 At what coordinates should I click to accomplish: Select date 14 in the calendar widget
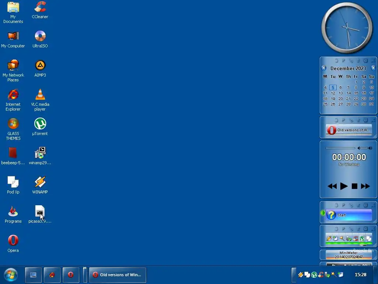(348, 93)
